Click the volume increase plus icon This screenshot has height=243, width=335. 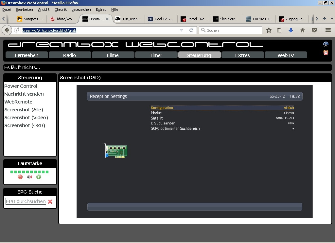[39, 177]
